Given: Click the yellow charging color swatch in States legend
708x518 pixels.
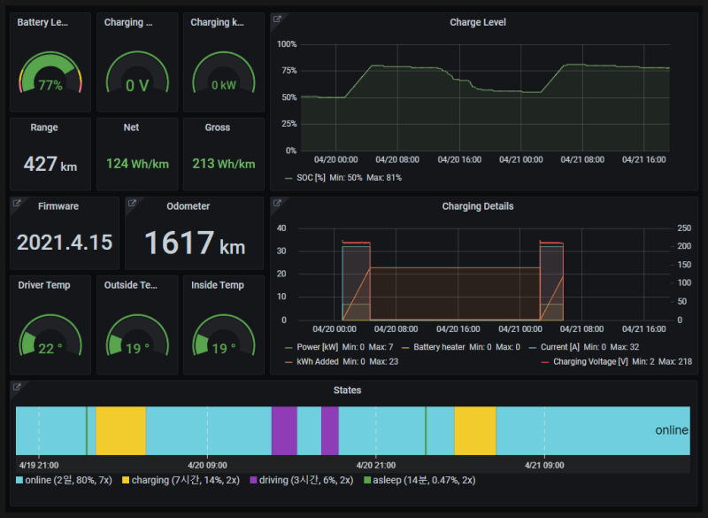Looking at the screenshot, I should [126, 480].
